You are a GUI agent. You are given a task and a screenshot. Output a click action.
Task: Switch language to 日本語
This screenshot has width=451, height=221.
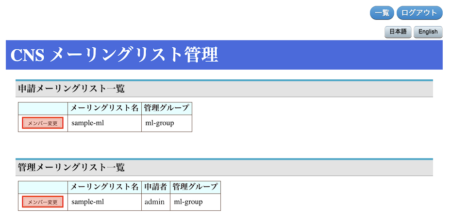click(398, 32)
